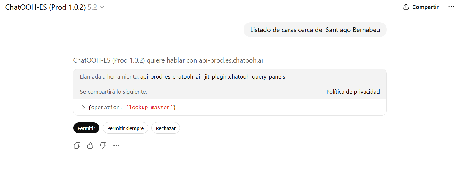Click the Rechazar button
Image resolution: width=455 pixels, height=179 pixels.
[165, 128]
